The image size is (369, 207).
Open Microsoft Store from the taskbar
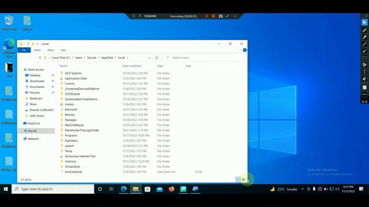[148, 189]
